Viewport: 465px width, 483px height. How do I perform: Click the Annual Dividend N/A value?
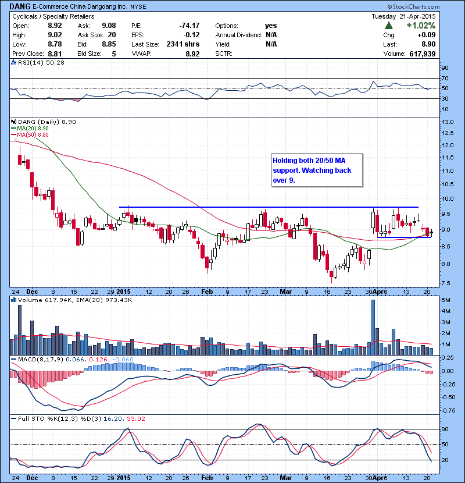(271, 35)
